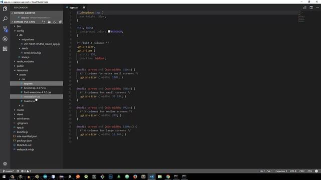
Task: Click synchronize changes in status bar
Action: 18,171
